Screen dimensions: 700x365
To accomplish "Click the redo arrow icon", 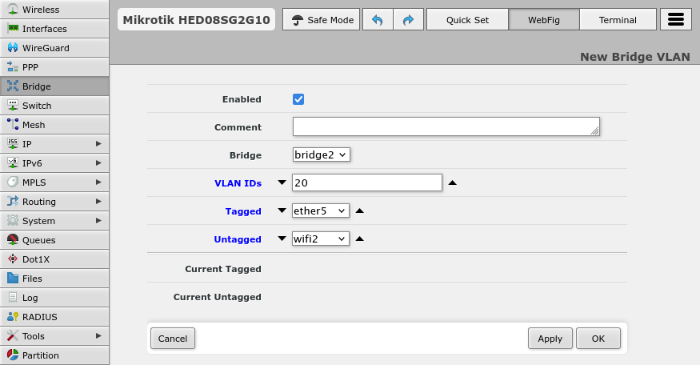I will [408, 20].
